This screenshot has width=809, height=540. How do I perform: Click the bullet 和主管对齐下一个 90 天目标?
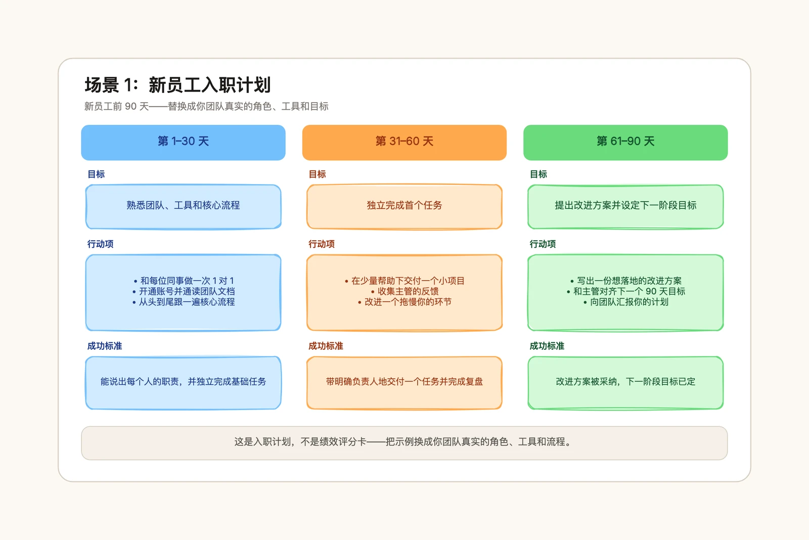pyautogui.click(x=626, y=291)
